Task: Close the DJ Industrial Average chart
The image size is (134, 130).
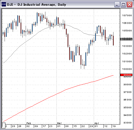Action: click(x=129, y=4)
